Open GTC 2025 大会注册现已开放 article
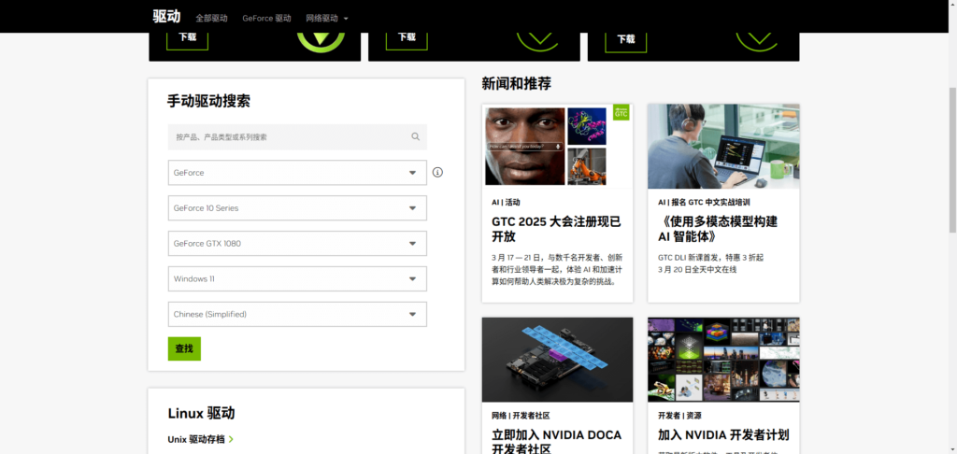Viewport: 957px width, 454px height. pyautogui.click(x=557, y=229)
